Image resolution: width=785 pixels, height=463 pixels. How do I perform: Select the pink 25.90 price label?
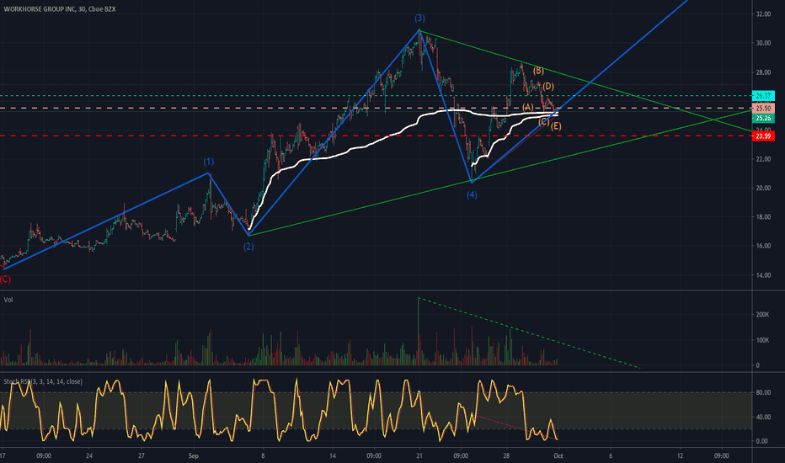pyautogui.click(x=763, y=109)
